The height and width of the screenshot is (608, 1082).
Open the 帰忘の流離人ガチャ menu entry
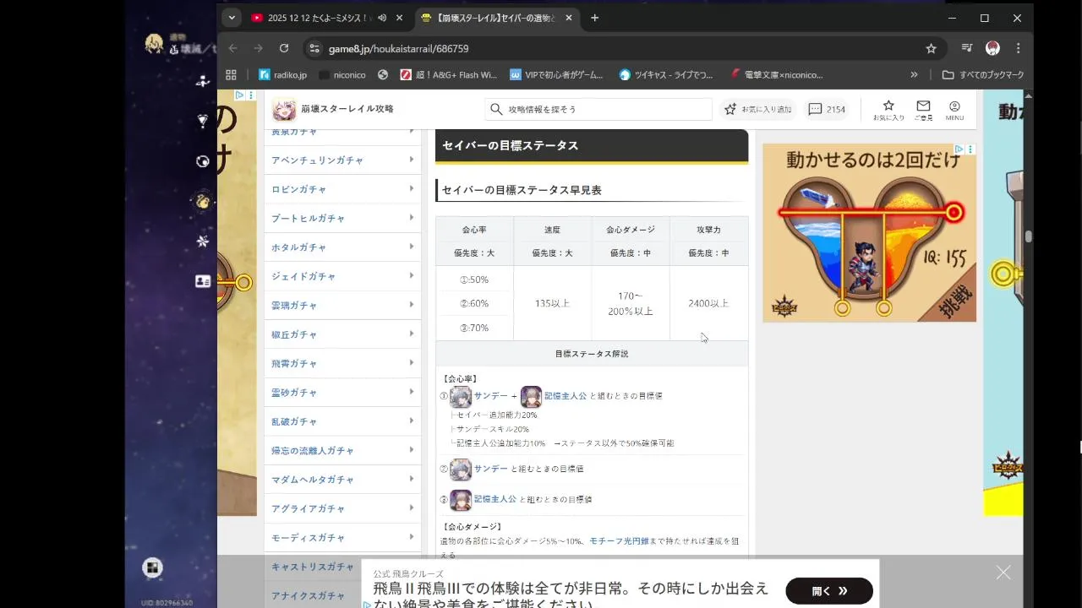point(342,450)
